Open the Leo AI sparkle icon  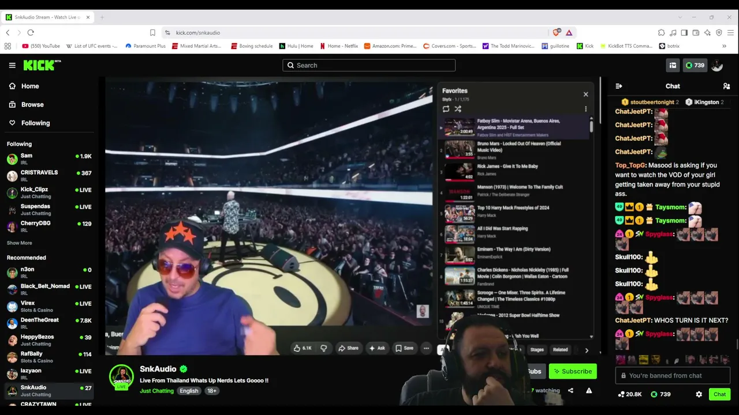(707, 33)
